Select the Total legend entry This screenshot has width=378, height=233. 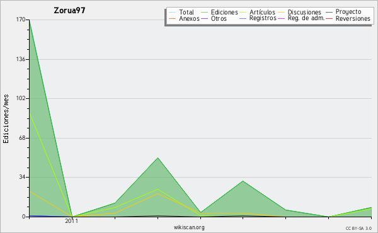click(186, 12)
